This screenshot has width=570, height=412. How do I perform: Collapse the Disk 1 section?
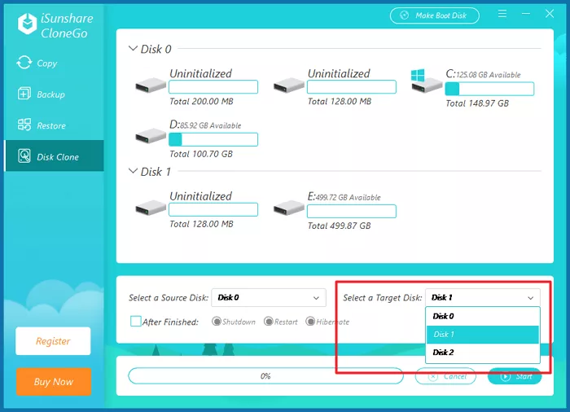[x=133, y=170]
